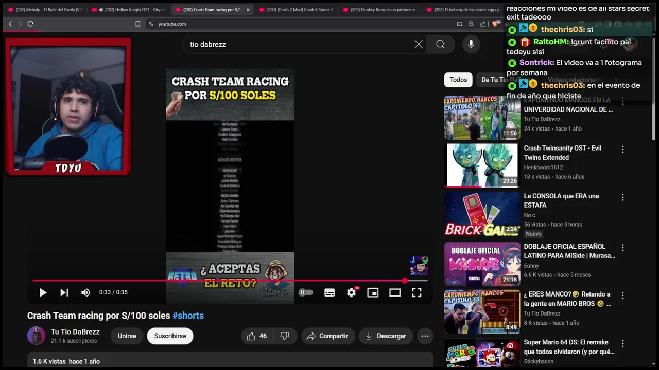This screenshot has width=659, height=370.
Task: Dislike the video with thumbs down
Action: tap(285, 336)
